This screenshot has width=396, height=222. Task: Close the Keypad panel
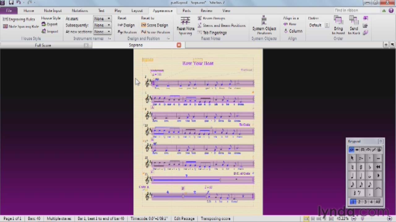tap(381, 141)
